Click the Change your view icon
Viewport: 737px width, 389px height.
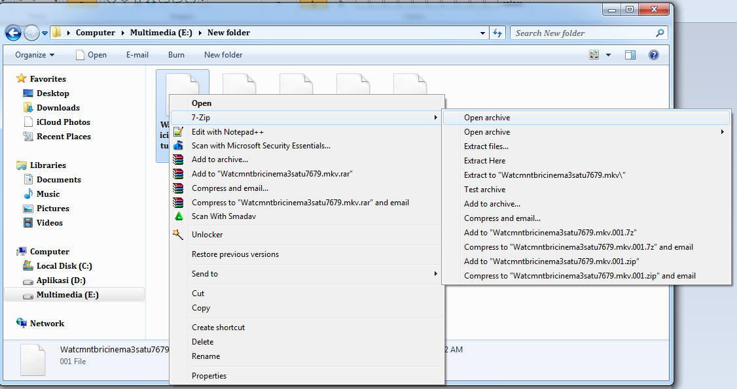tap(594, 55)
